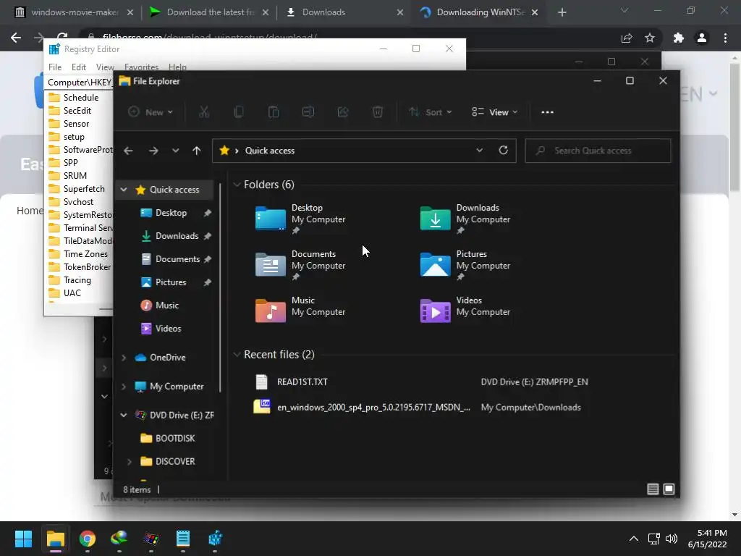
Task: Open the Downloads folder tile in Folders section
Action: pyautogui.click(x=467, y=219)
